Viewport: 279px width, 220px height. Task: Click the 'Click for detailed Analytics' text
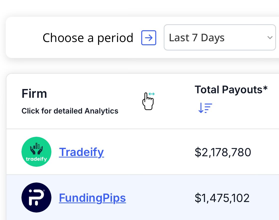(x=70, y=111)
